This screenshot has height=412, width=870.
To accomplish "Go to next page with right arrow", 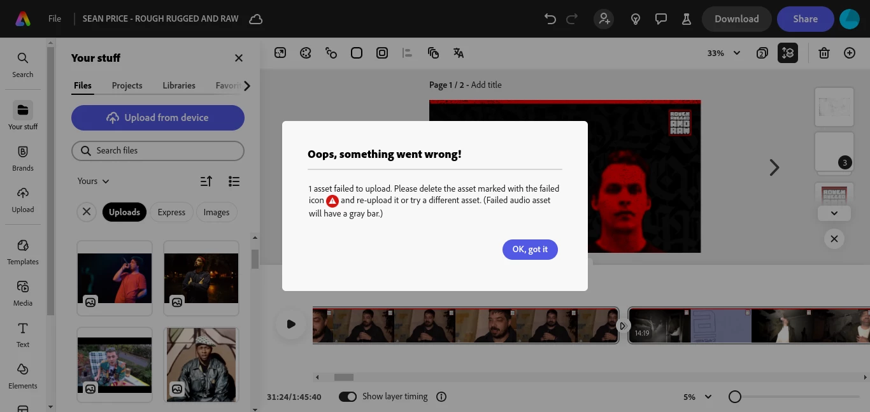I will 774,167.
